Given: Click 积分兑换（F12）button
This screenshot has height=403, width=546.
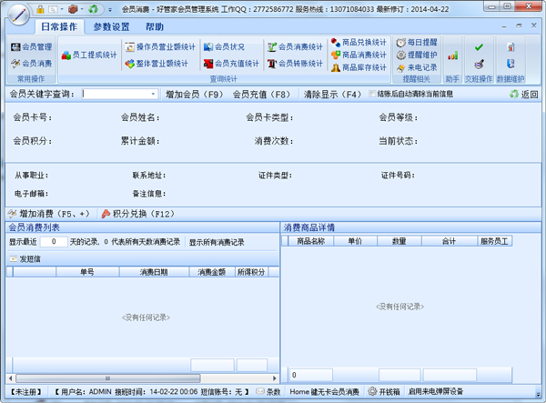Looking at the screenshot, I should pyautogui.click(x=138, y=214).
